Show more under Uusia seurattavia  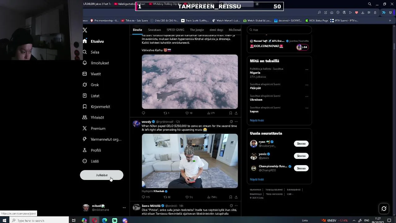[x=256, y=179]
